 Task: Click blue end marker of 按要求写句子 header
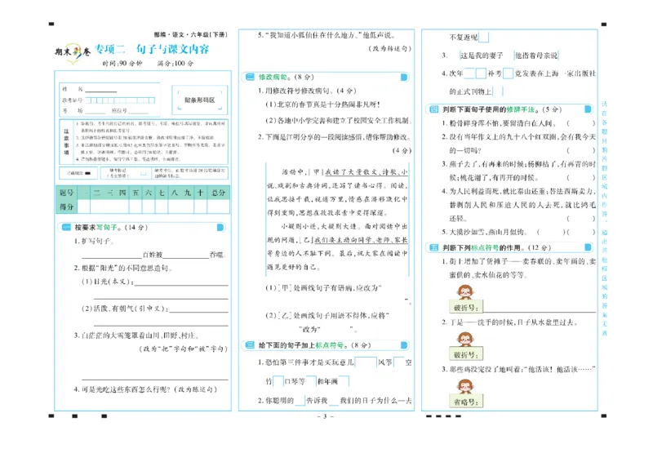click(220, 227)
